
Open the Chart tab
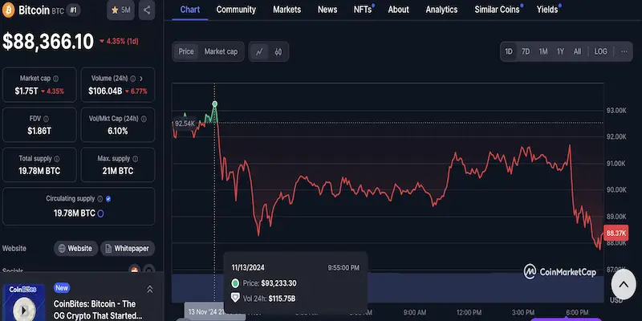190,10
